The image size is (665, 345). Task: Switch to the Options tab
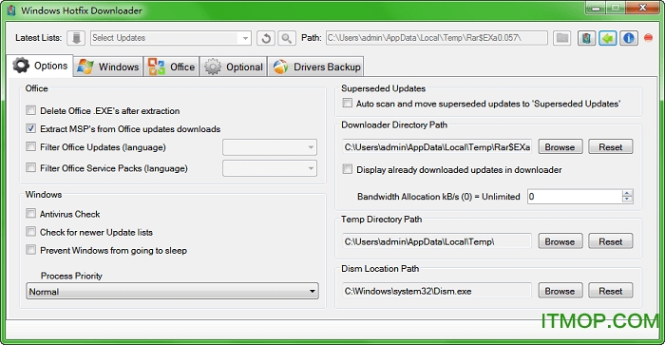point(40,66)
